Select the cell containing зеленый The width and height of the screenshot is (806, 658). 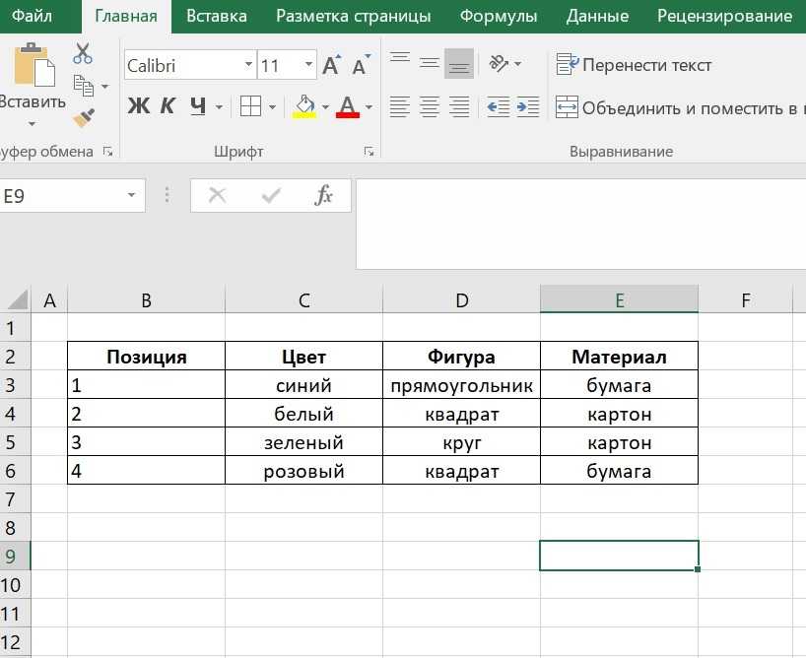(x=303, y=441)
